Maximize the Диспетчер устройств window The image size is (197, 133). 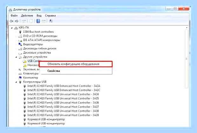click(x=175, y=9)
